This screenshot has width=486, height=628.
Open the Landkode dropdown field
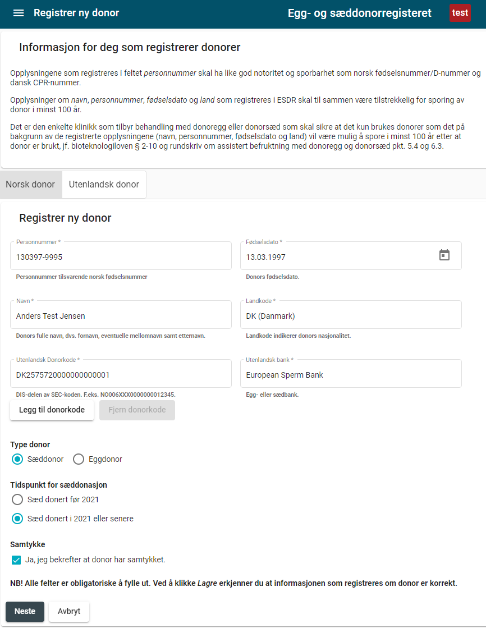[350, 316]
